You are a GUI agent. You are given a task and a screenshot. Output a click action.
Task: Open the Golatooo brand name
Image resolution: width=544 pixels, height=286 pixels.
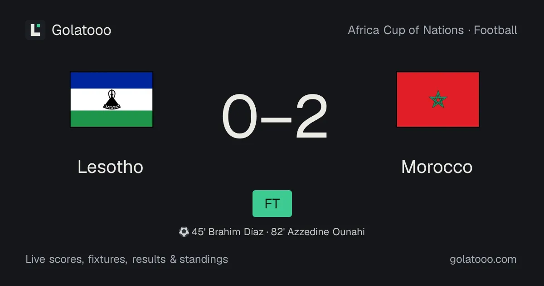coord(82,30)
